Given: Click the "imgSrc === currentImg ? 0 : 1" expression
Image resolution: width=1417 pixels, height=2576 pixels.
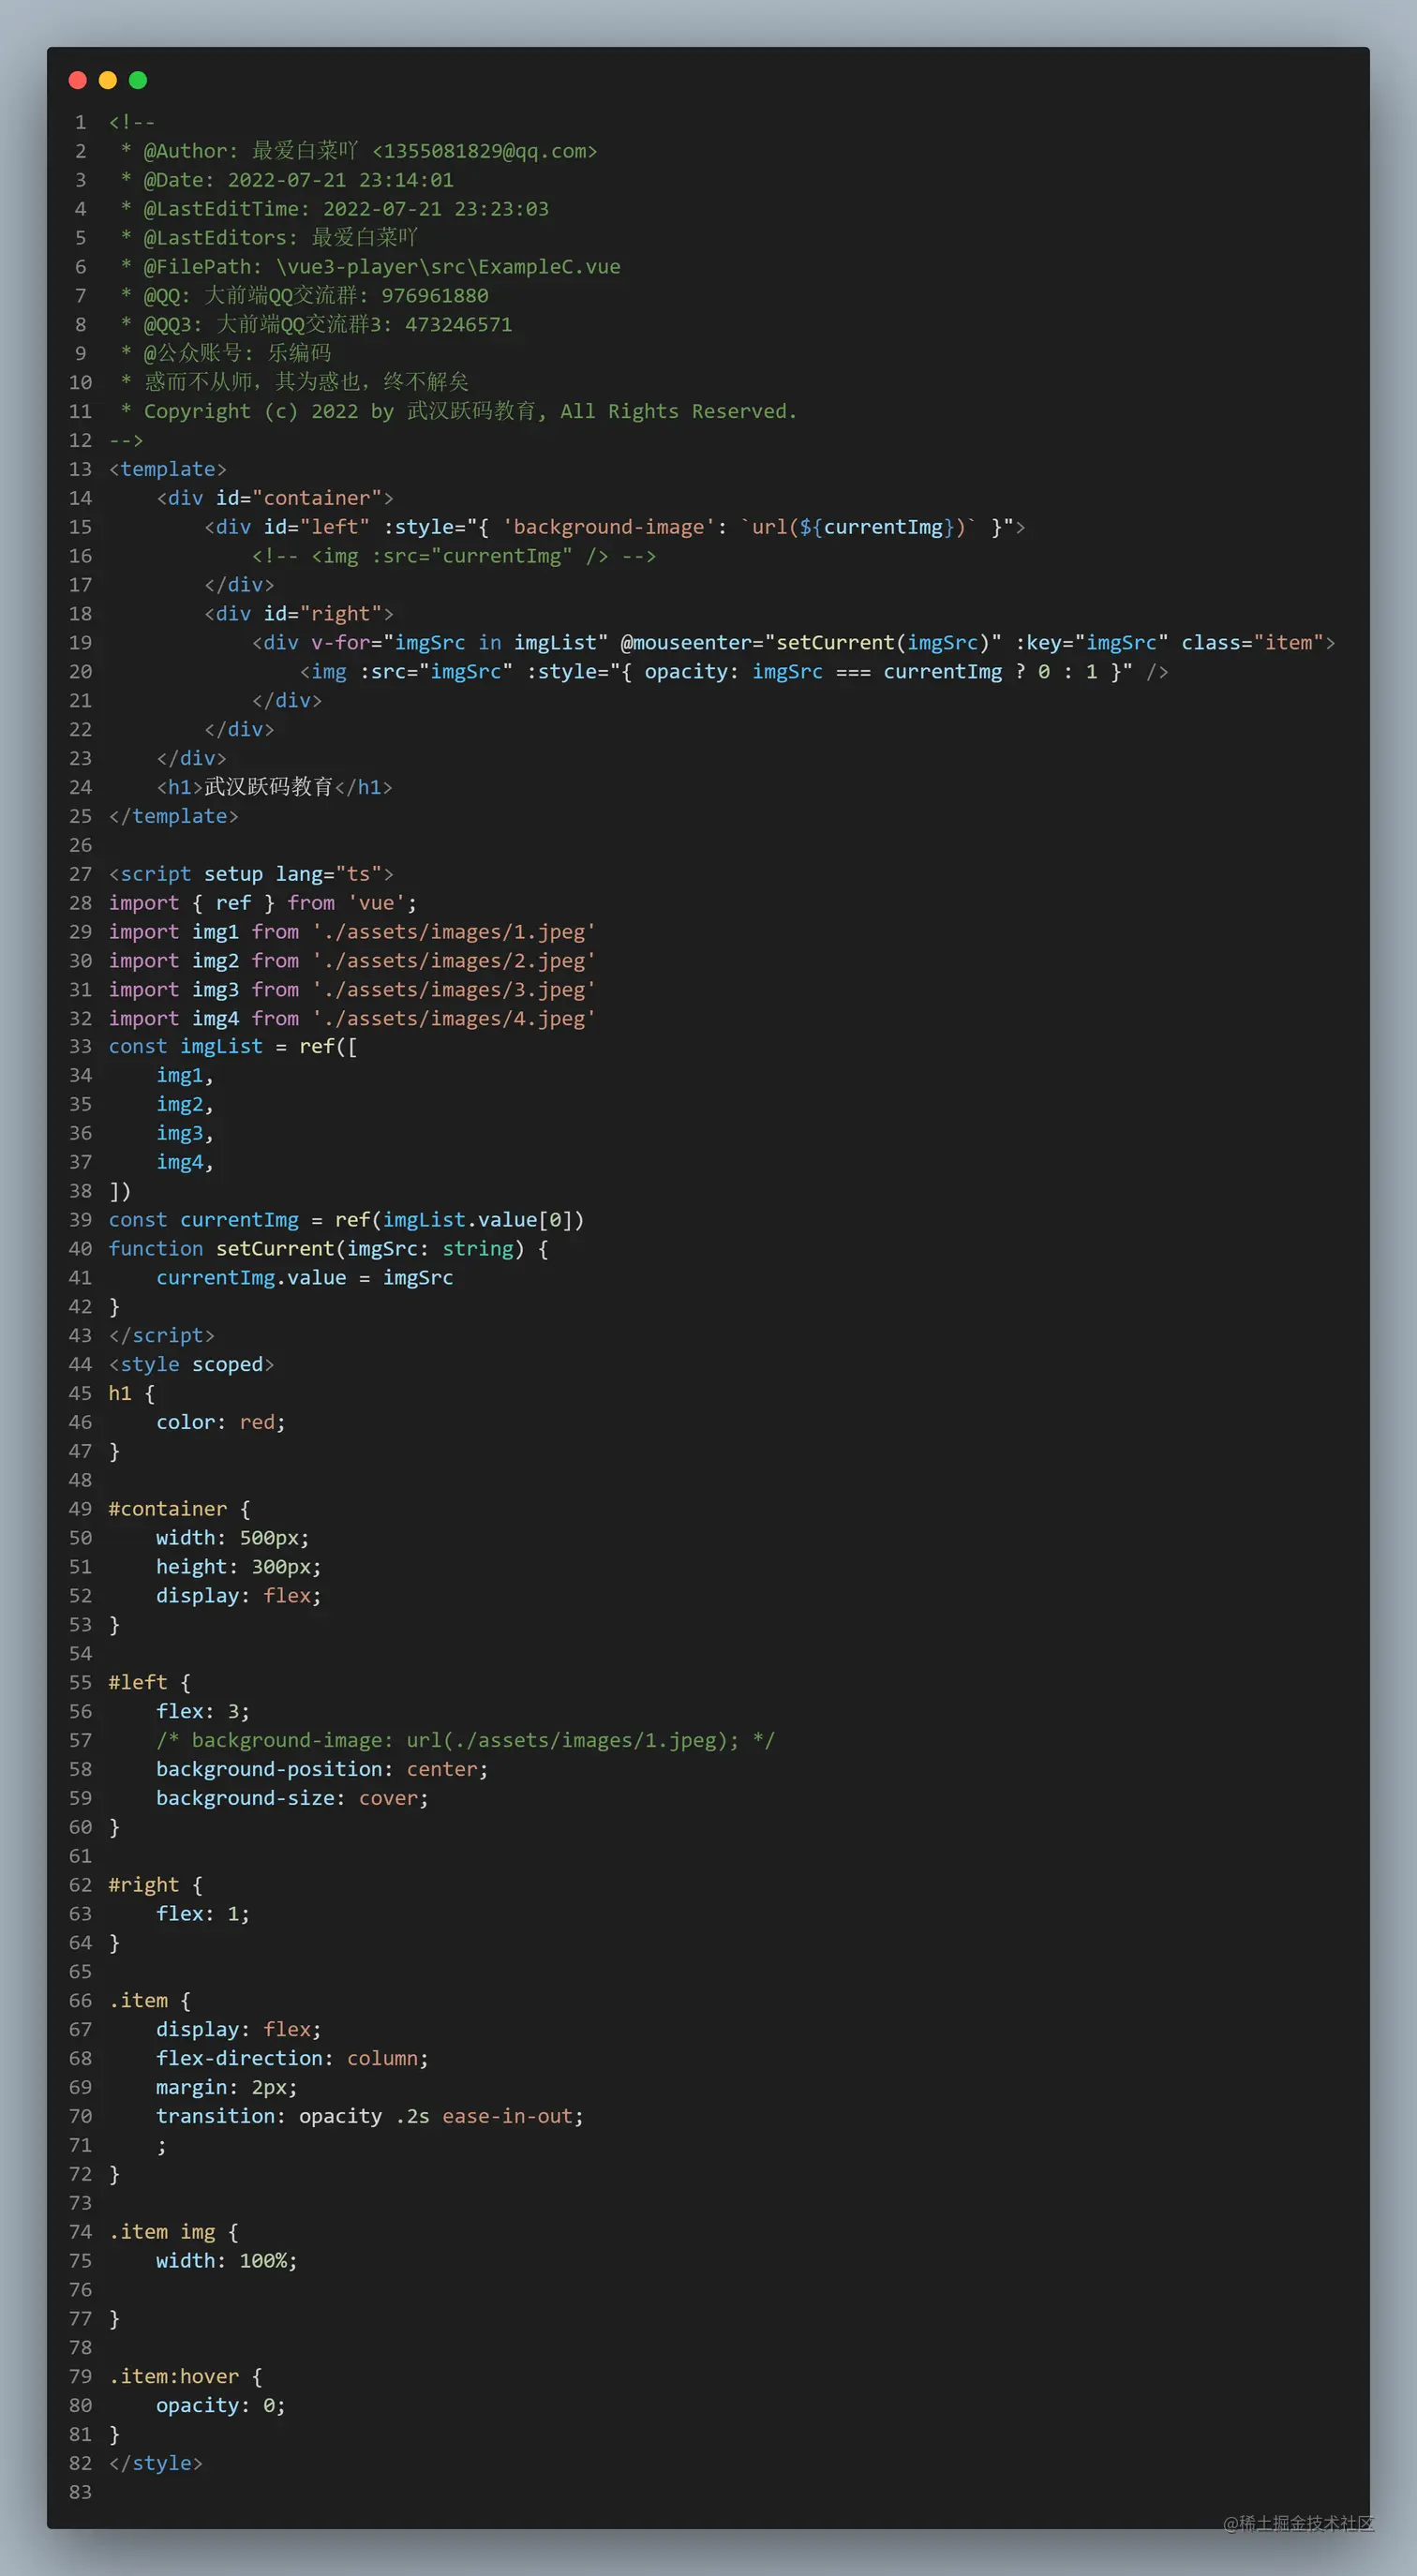Looking at the screenshot, I should pos(925,672).
